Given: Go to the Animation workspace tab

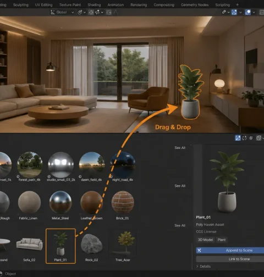Looking at the screenshot, I should click(x=116, y=5).
